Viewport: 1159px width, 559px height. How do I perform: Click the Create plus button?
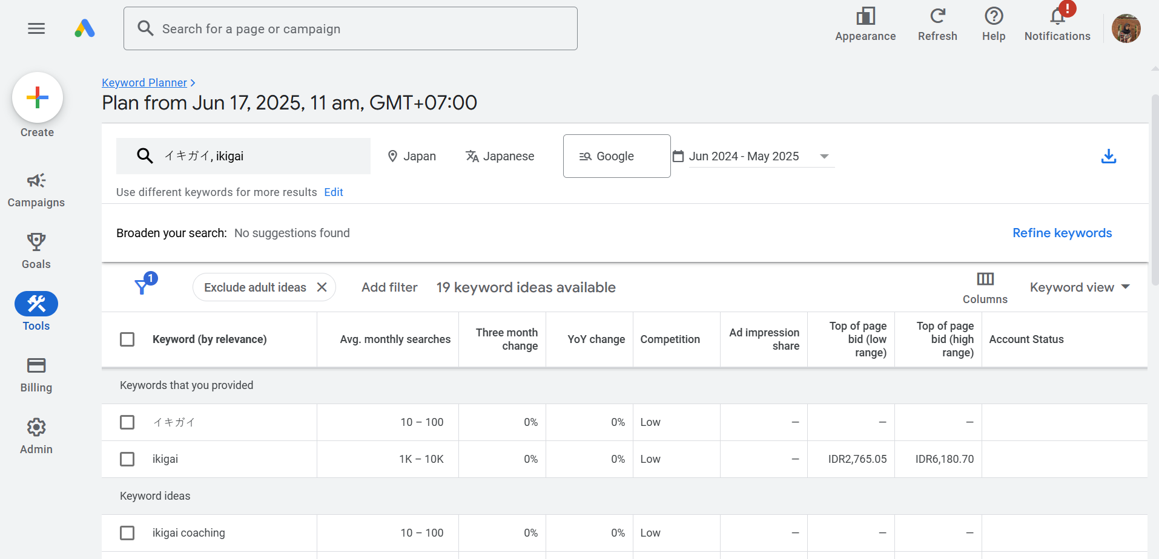(x=38, y=97)
